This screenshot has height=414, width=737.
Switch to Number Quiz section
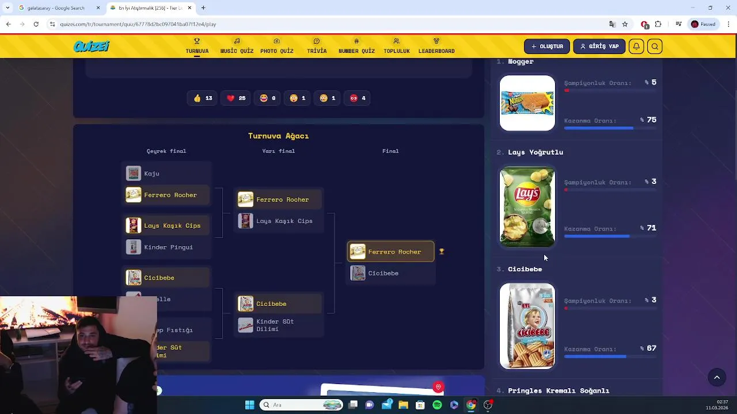356,46
